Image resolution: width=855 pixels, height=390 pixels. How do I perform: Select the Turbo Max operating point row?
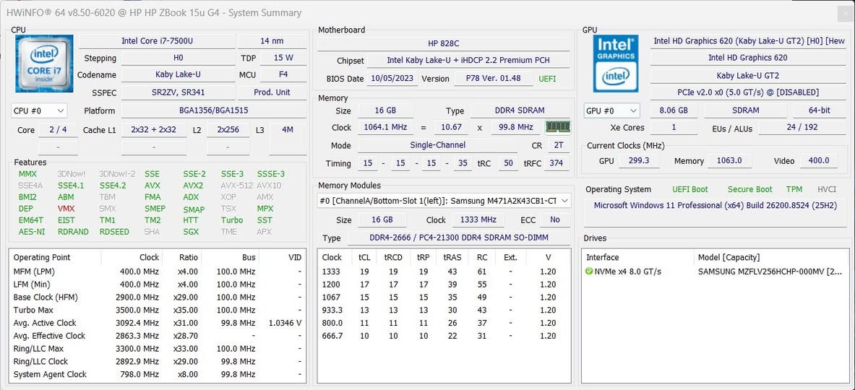point(157,310)
